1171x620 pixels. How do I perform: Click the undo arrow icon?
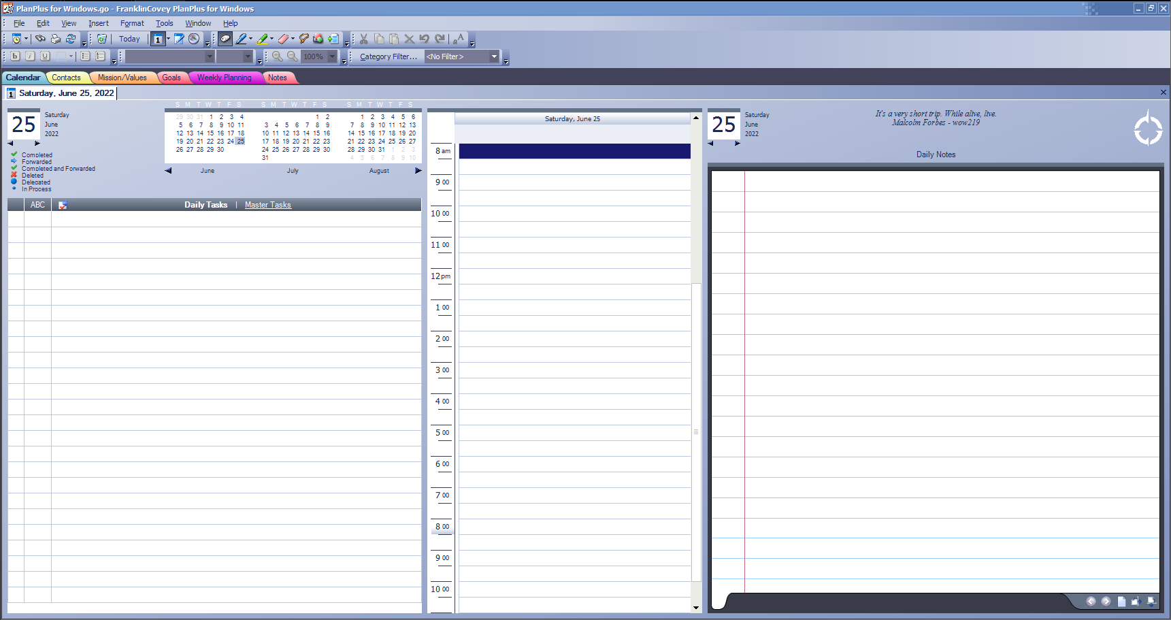click(x=425, y=39)
